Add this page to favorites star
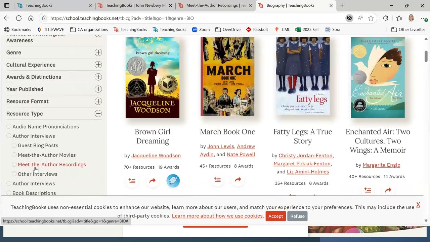Screen dimensions: 430x242 371,18
